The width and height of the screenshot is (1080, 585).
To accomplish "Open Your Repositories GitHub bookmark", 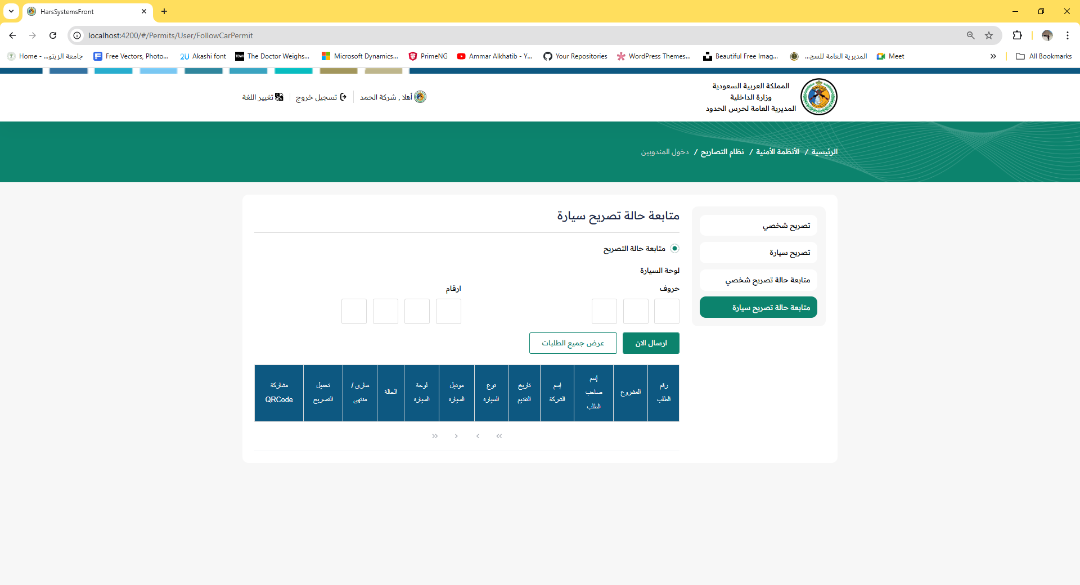I will (575, 56).
